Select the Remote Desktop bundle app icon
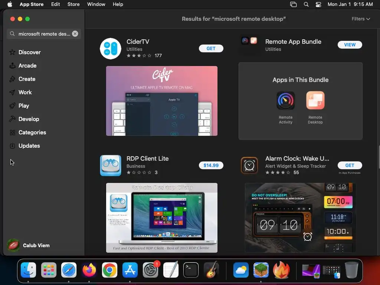 pyautogui.click(x=315, y=100)
